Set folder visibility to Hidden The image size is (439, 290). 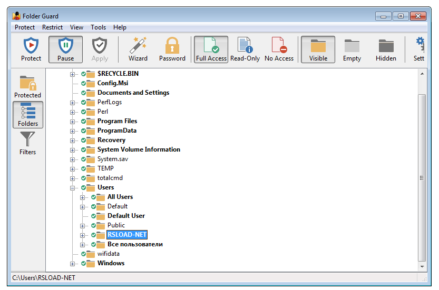pyautogui.click(x=386, y=49)
